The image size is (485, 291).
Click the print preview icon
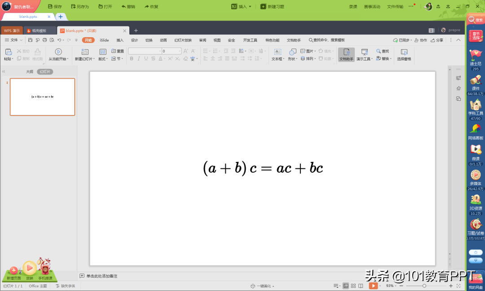point(52,40)
